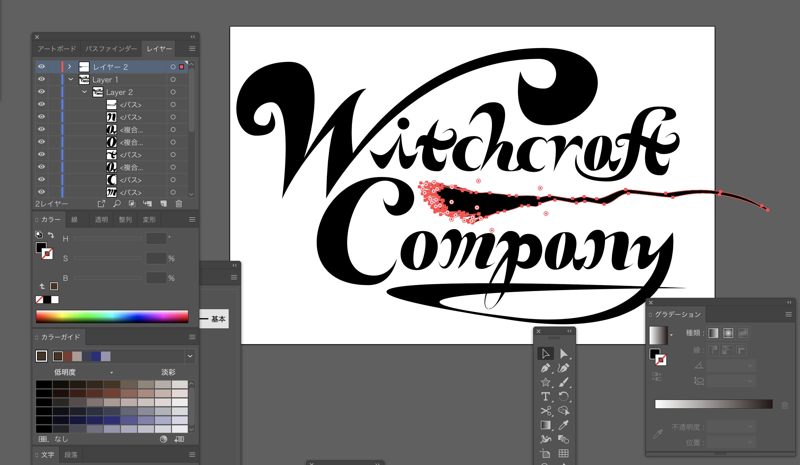Select the Pen tool
The image size is (800, 465).
click(x=545, y=368)
